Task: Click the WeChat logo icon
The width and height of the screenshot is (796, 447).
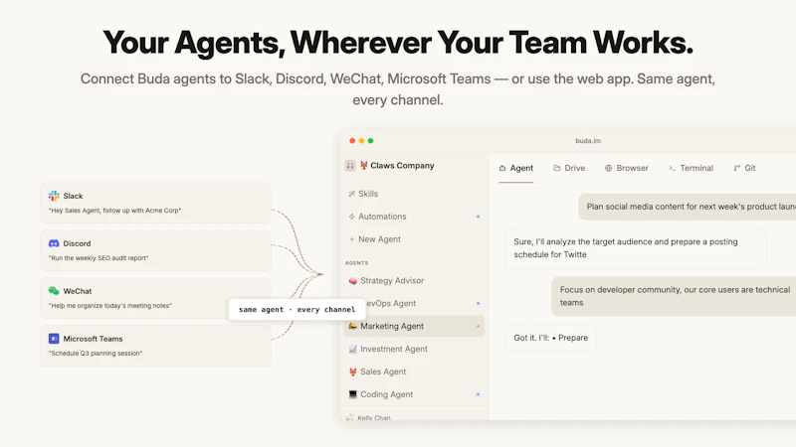Action: (54, 291)
